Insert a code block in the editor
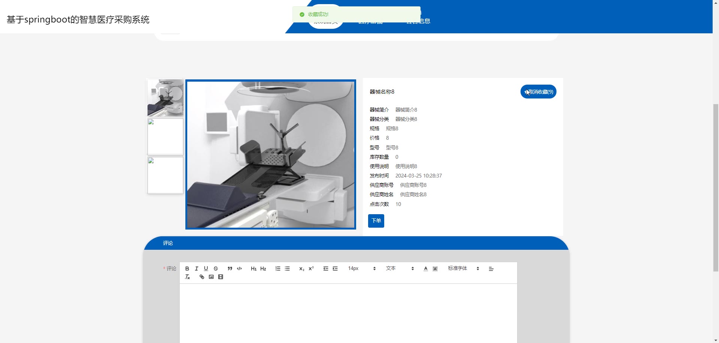The height and width of the screenshot is (343, 719). [239, 268]
